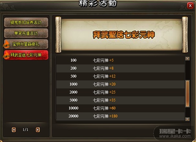Image resolution: width=196 pixels, height=142 pixels.
Task: Close the 精彩活動 window with the red X
Action: point(190,6)
